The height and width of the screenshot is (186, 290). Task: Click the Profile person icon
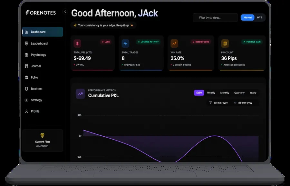pyautogui.click(x=26, y=111)
